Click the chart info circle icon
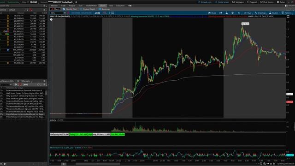Image resolution: width=295 pixels, height=166 pixels. 51,19
